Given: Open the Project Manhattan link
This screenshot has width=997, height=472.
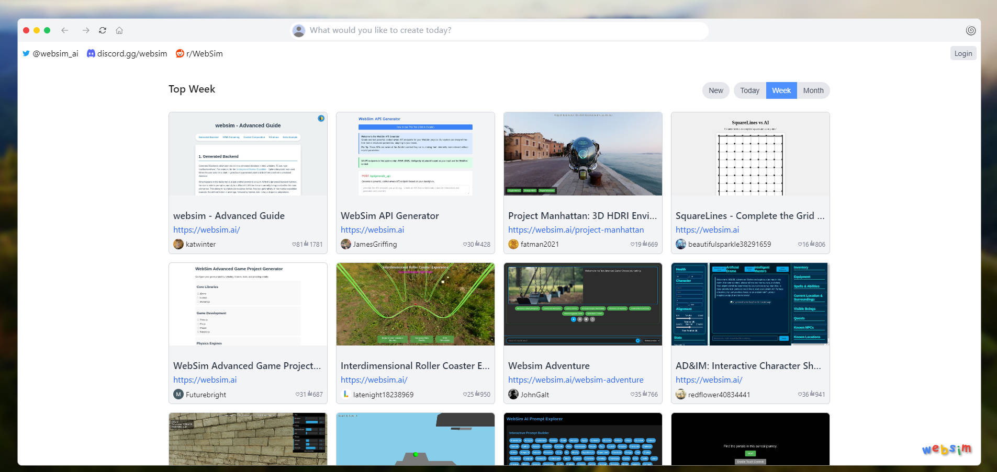Looking at the screenshot, I should click(x=576, y=229).
